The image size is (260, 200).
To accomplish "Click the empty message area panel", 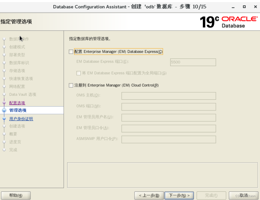I will (x=162, y=175).
